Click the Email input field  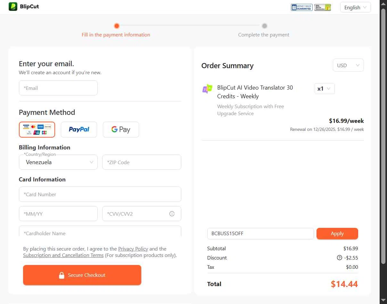58,88
